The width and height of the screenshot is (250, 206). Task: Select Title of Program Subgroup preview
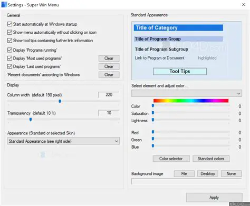[161, 50]
